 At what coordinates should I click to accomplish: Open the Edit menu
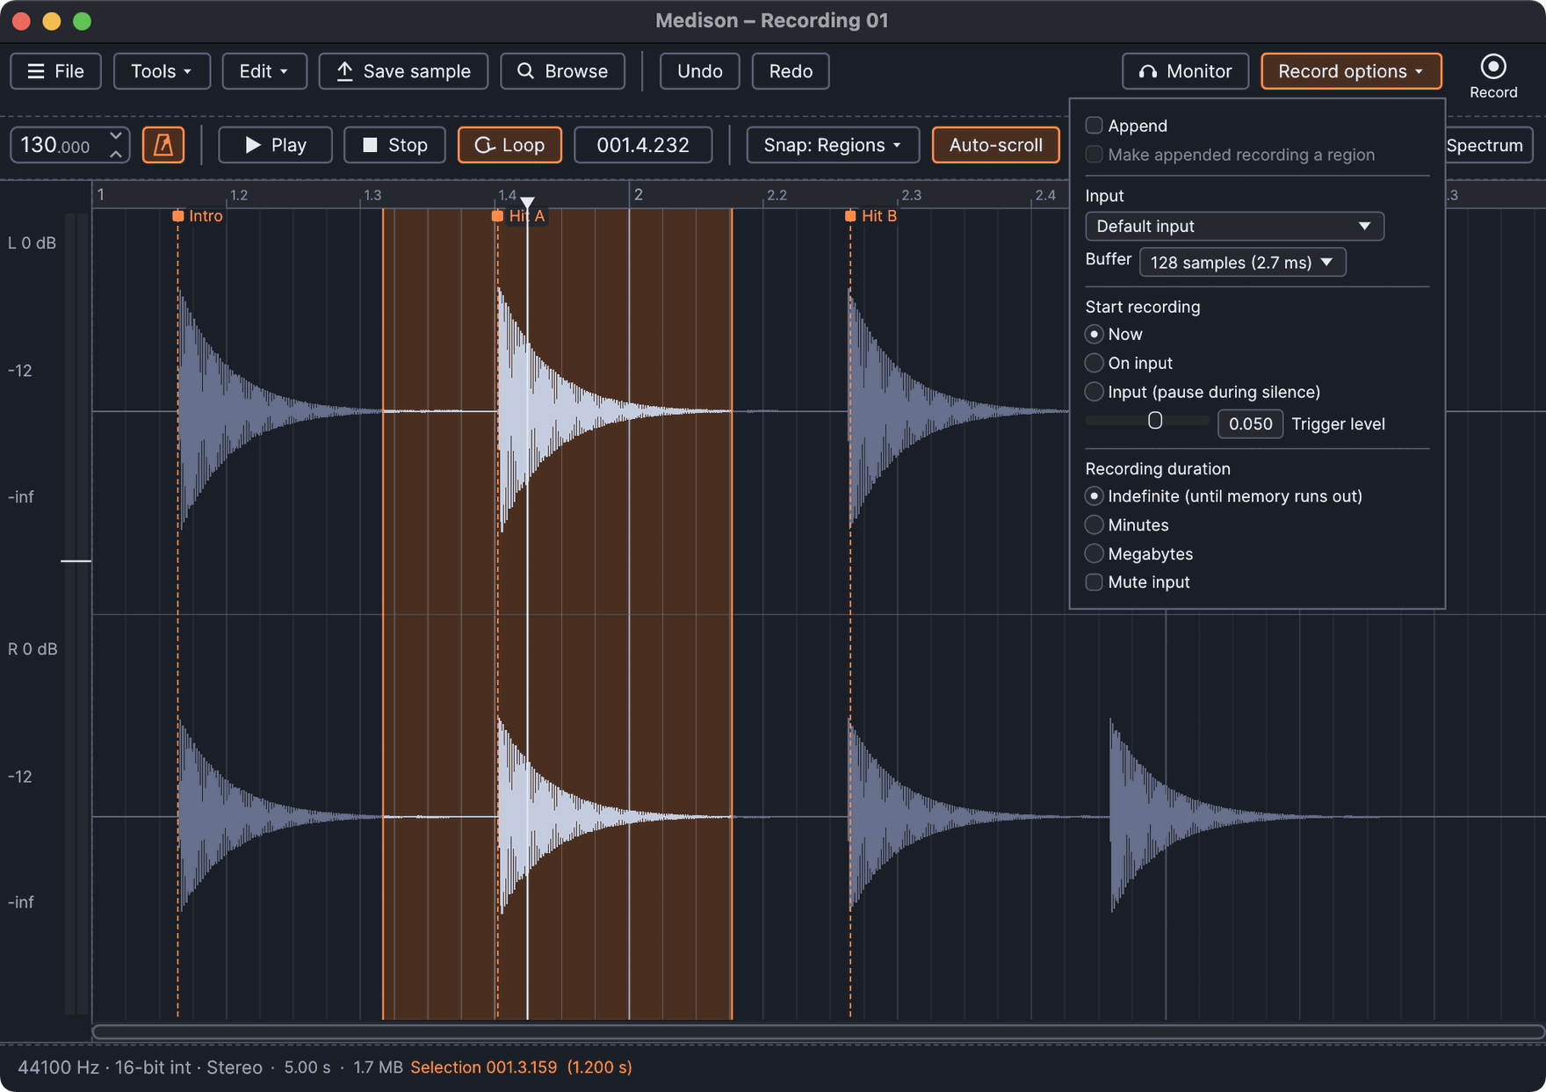pos(264,71)
